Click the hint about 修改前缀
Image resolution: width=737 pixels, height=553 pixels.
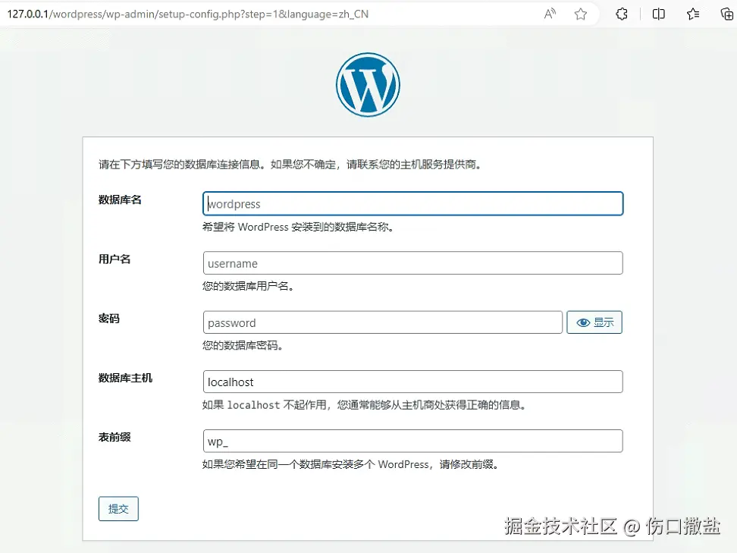pos(350,464)
